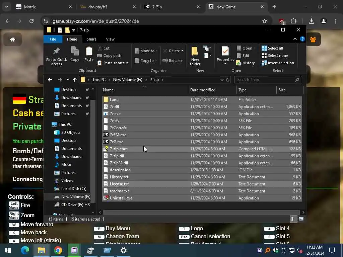The image size is (343, 257).
Task: Sort by Date modified column
Action: [x=212, y=90]
